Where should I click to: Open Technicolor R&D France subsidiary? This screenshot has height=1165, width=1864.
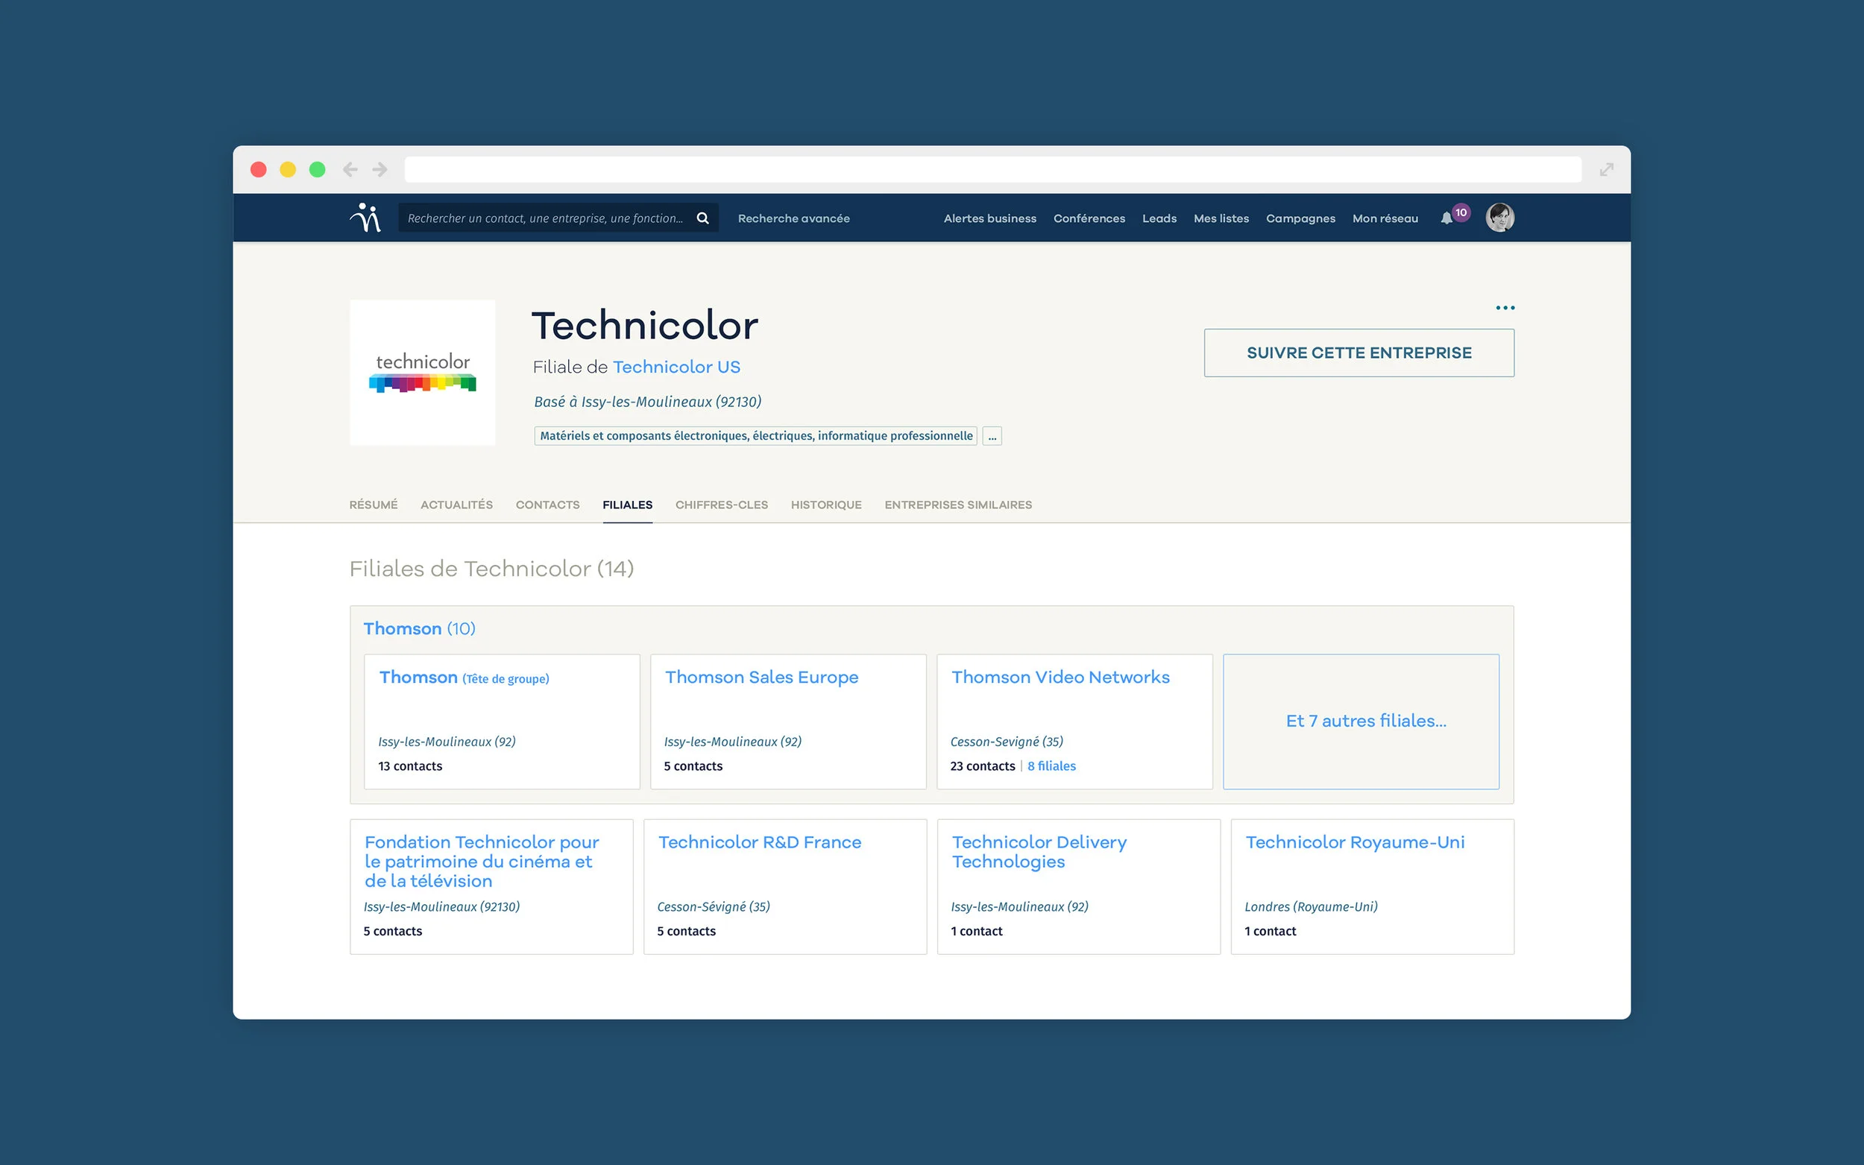click(x=760, y=842)
